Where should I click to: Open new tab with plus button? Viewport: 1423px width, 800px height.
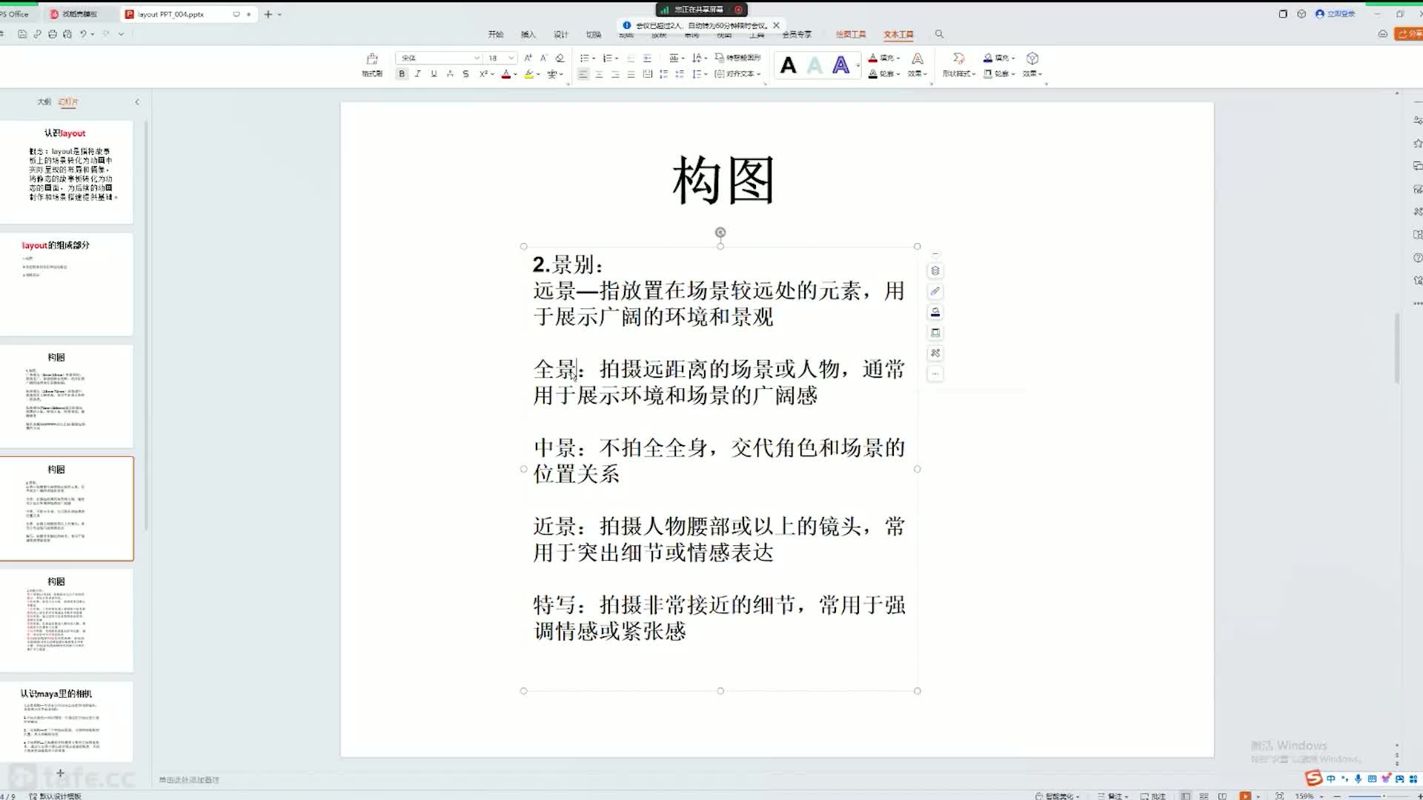pos(268,14)
